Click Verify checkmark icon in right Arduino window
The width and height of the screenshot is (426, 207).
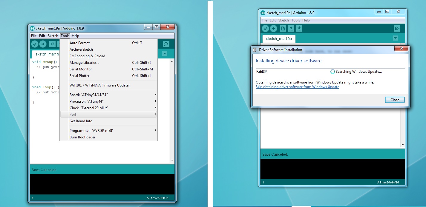tap(265, 28)
